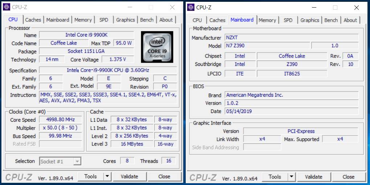
Task: Select the Mainboard tab in the right window
Action: 242,20
